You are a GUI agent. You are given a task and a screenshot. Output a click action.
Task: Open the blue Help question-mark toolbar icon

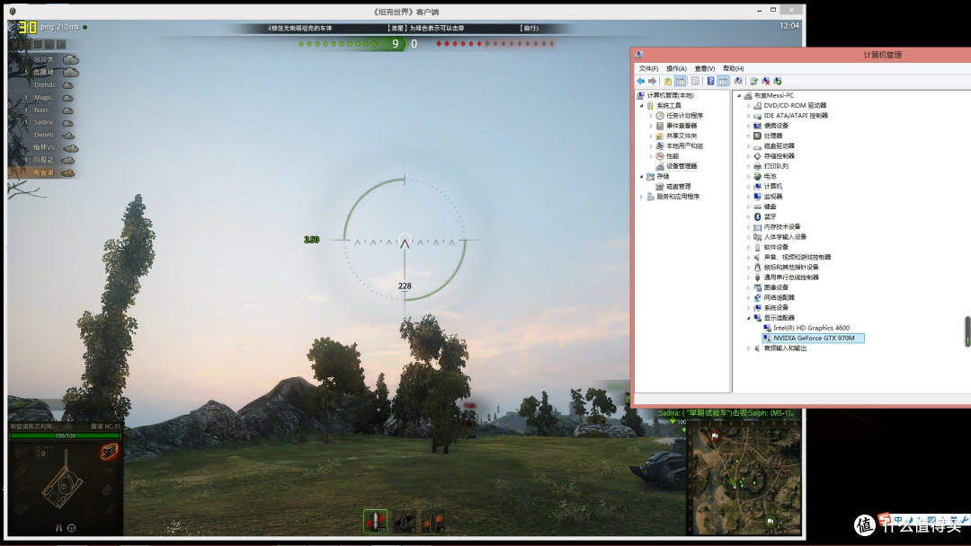coord(710,81)
